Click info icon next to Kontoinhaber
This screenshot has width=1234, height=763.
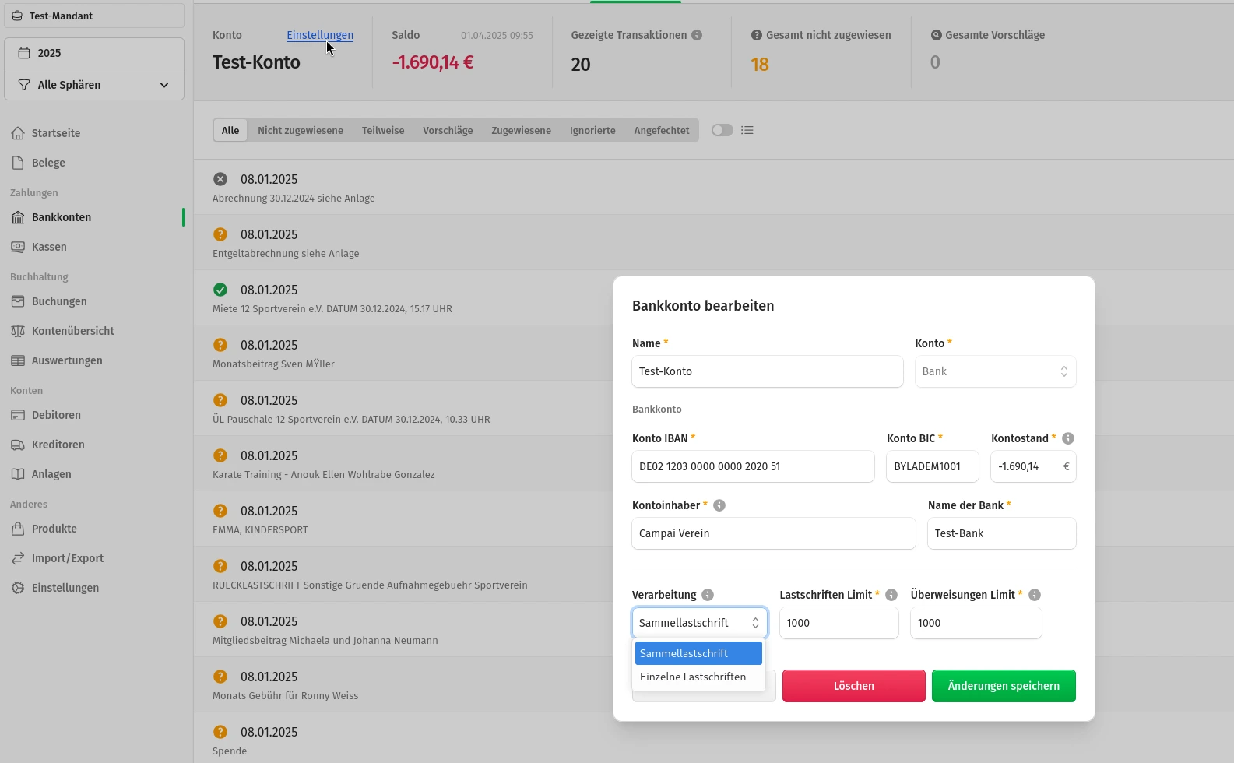[x=719, y=505]
